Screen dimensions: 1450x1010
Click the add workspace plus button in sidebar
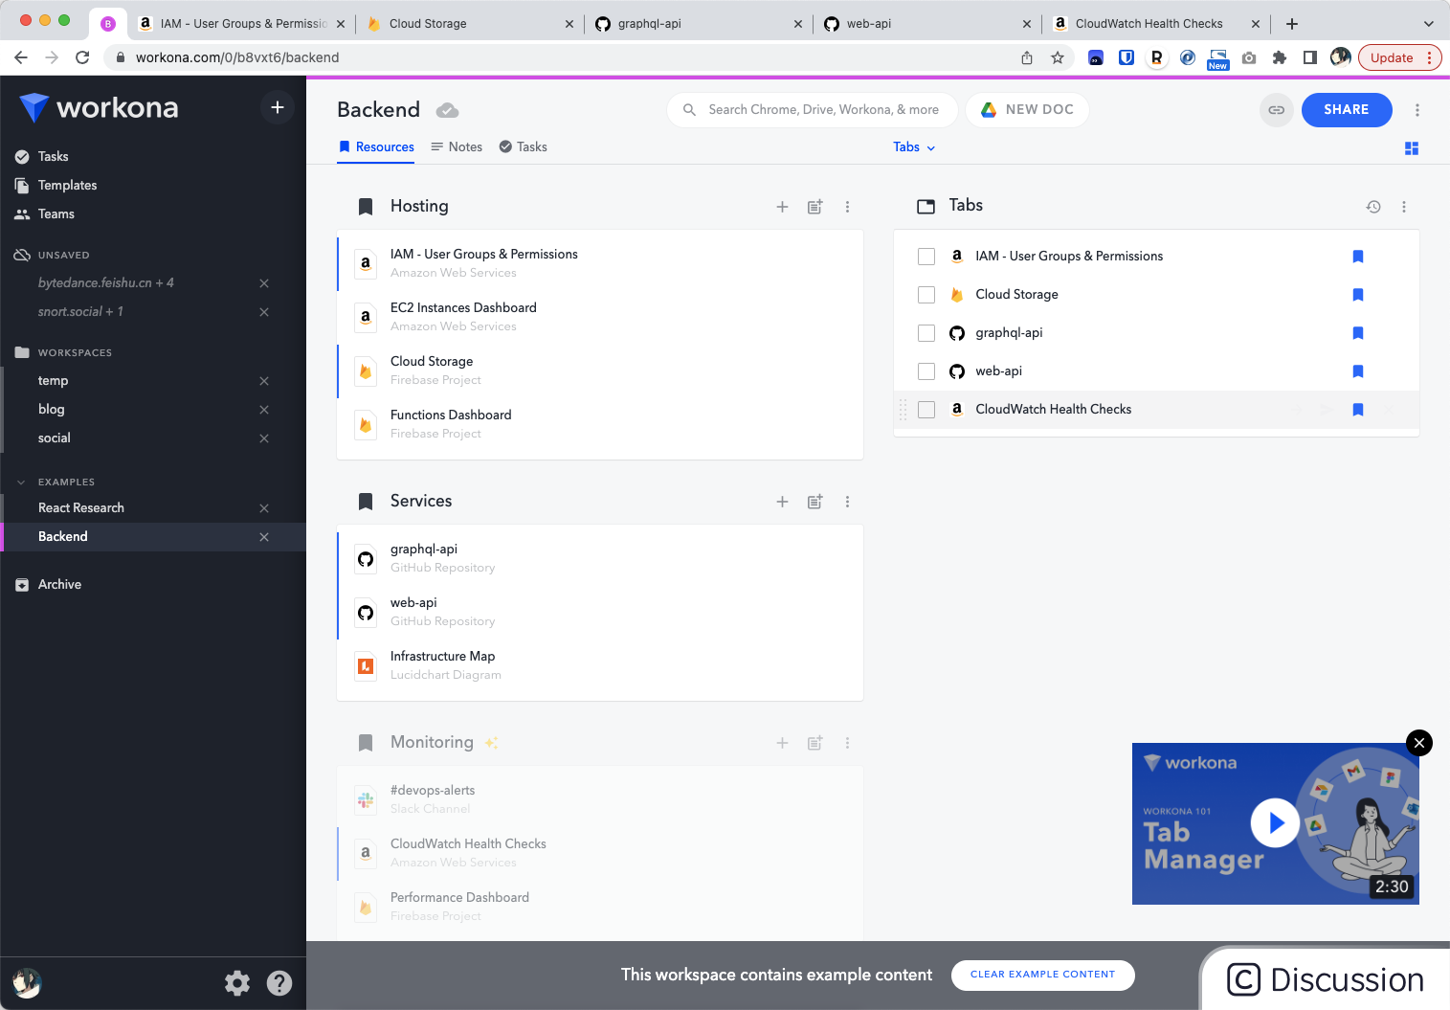[x=278, y=107]
